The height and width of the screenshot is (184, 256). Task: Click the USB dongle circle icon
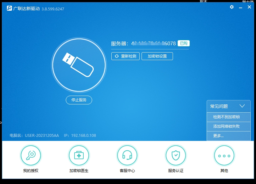pyautogui.click(x=79, y=65)
